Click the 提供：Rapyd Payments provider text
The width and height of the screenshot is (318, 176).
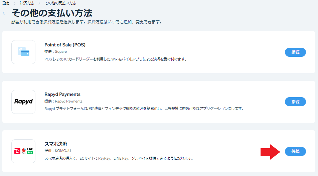click(63, 101)
